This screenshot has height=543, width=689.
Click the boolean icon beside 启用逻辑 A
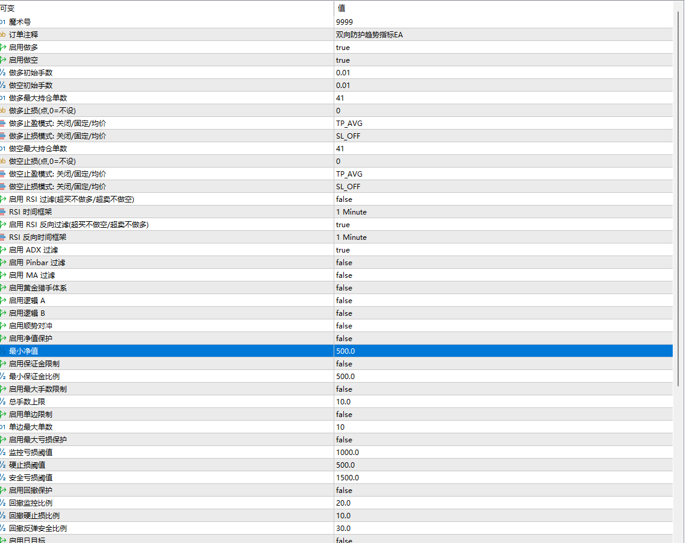point(2,301)
